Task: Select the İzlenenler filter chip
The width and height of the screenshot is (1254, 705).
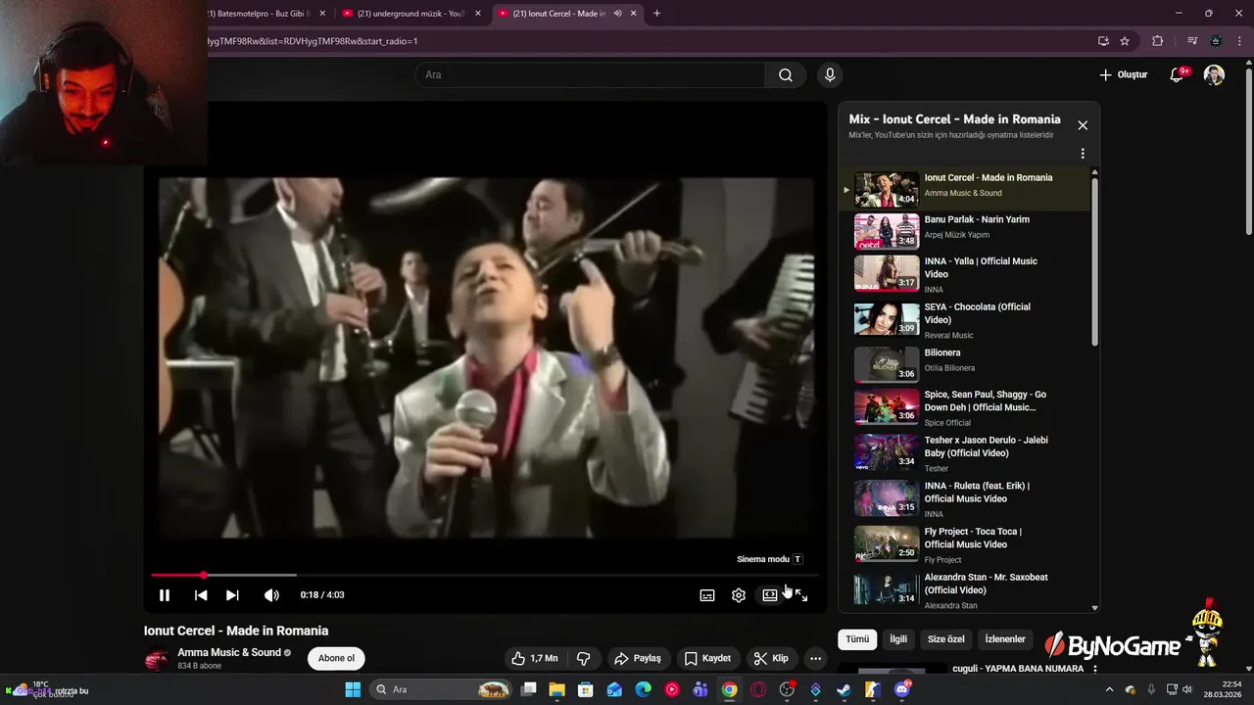Action: 1005,639
